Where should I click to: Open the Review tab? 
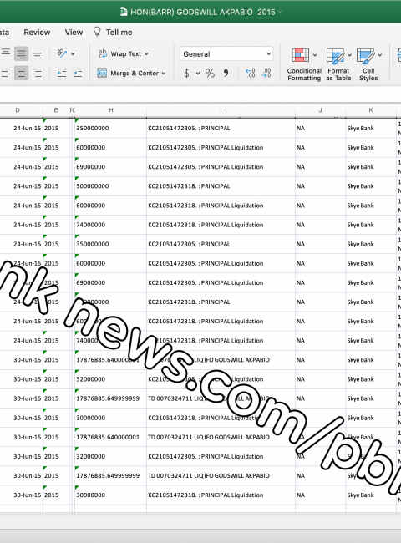click(37, 33)
